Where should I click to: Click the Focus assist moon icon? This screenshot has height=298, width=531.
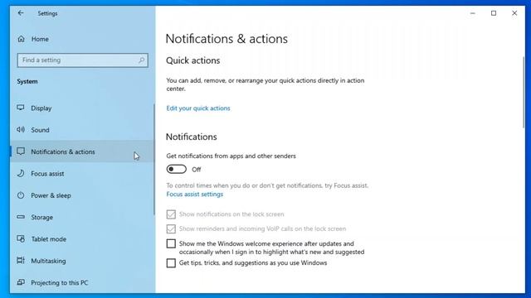(21, 173)
